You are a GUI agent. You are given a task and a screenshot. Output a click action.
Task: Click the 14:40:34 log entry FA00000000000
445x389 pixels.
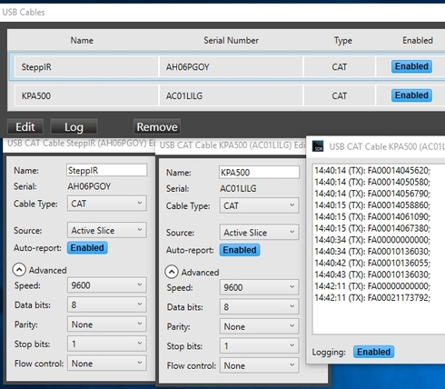coord(372,240)
